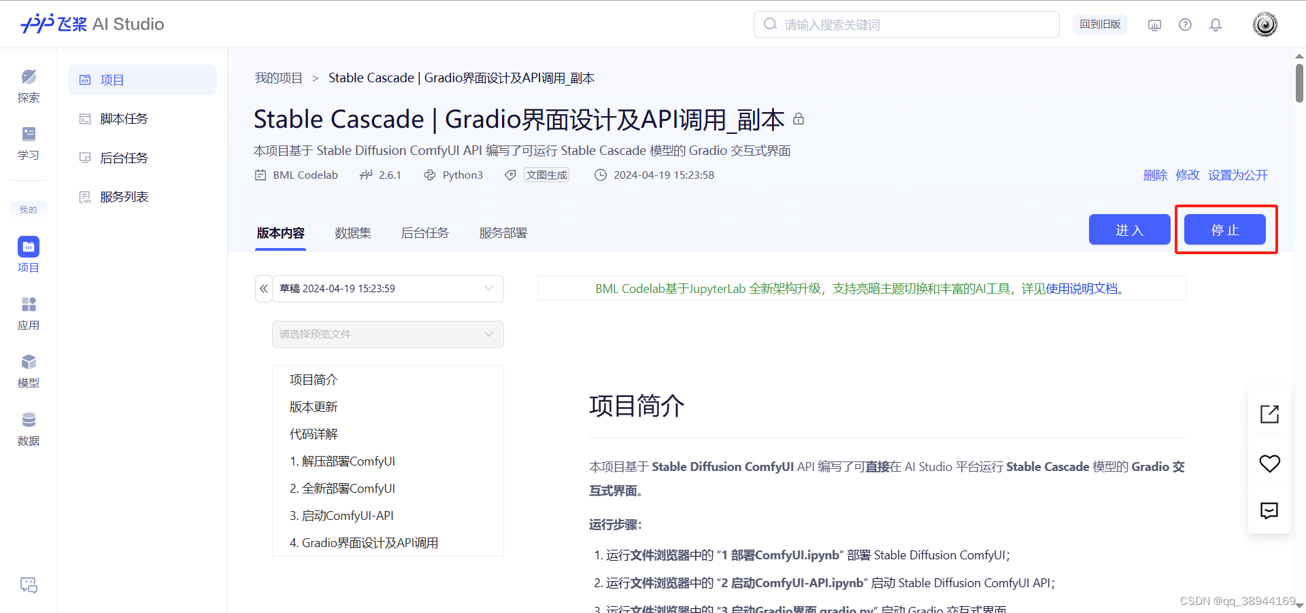Switch to the 后台任务 tab
1306x613 pixels.
425,233
